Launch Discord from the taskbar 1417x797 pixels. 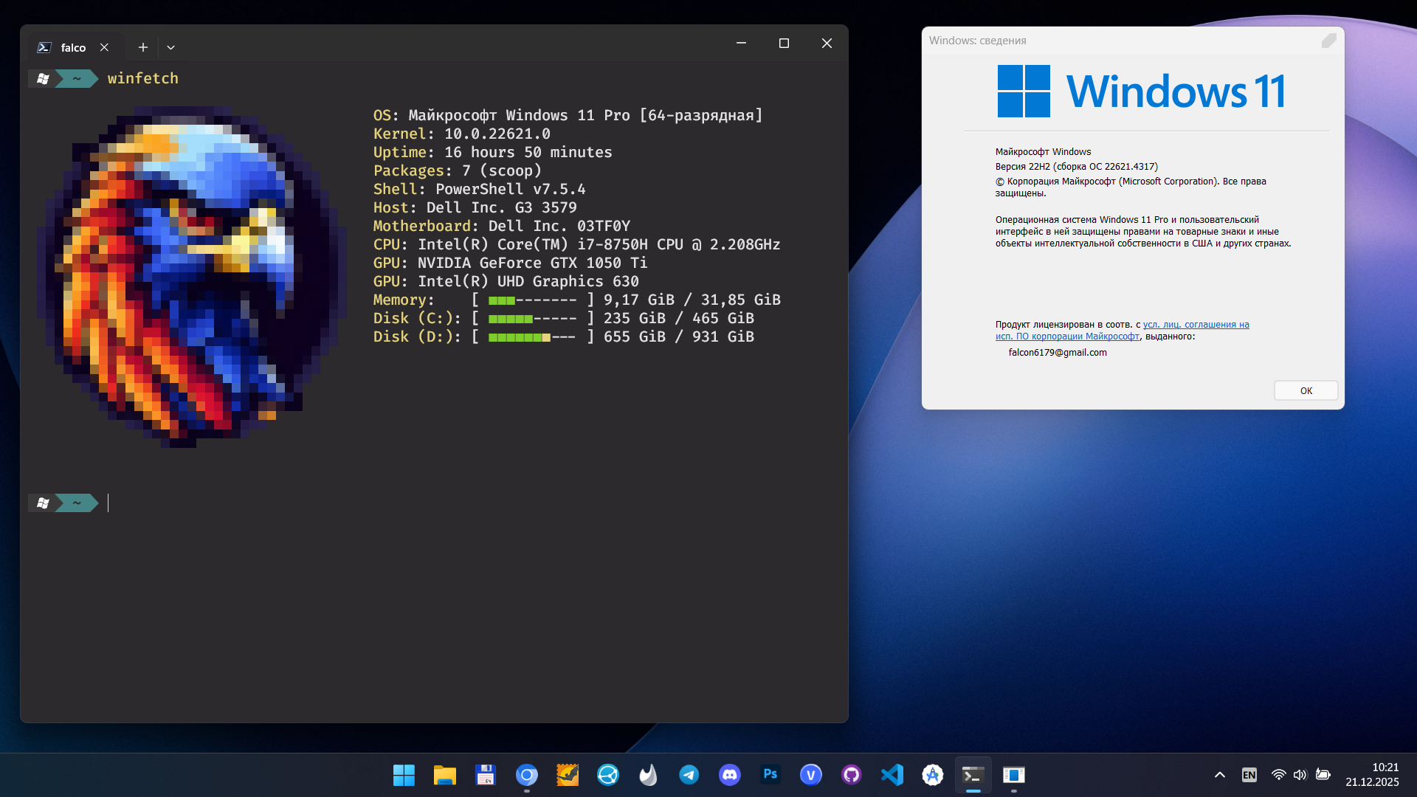point(729,775)
